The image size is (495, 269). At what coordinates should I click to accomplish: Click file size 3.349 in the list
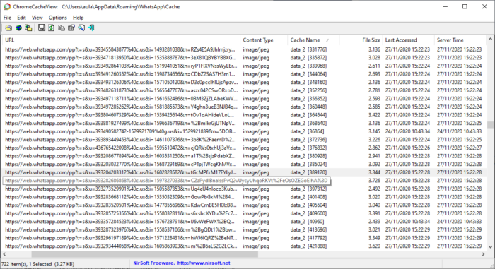point(374,238)
